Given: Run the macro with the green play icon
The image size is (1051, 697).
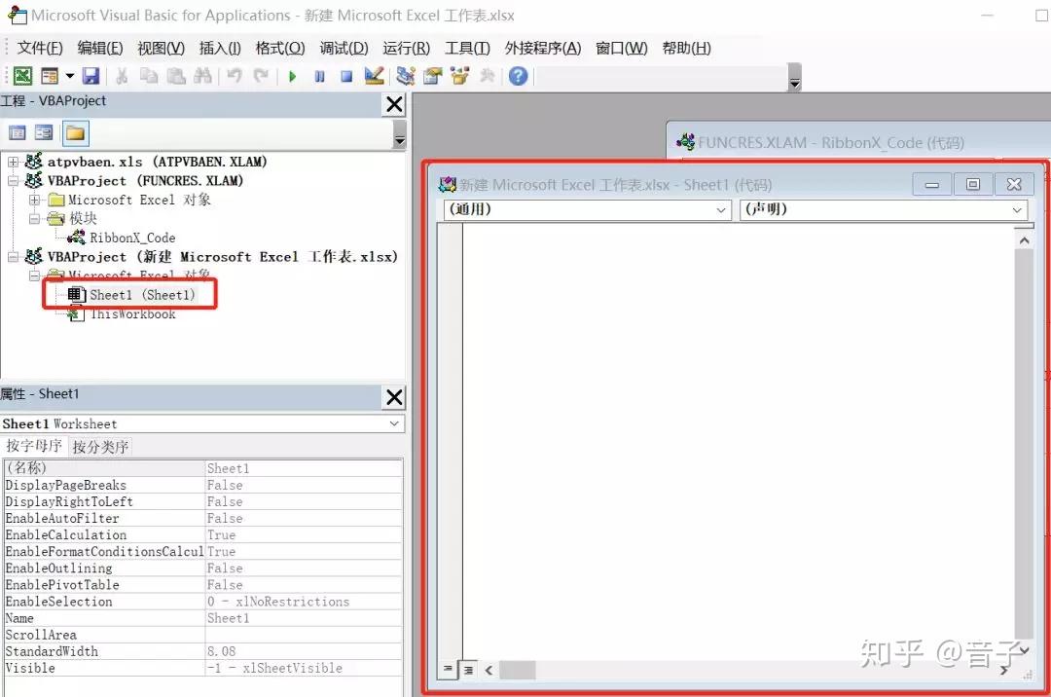Looking at the screenshot, I should coord(292,76).
